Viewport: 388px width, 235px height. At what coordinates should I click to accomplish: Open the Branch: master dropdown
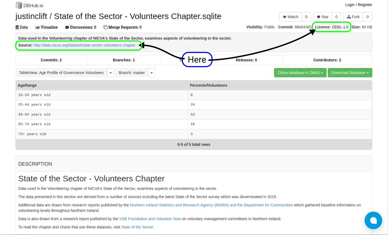click(x=151, y=73)
